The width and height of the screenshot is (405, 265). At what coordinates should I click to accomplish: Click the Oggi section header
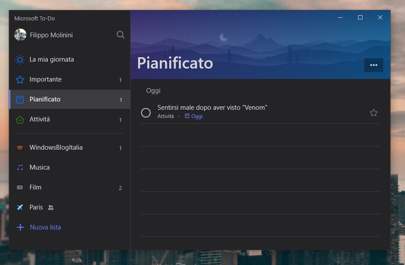pyautogui.click(x=153, y=91)
